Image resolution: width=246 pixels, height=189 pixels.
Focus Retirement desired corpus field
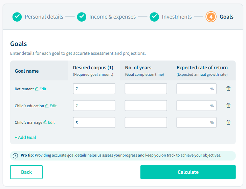94,89
